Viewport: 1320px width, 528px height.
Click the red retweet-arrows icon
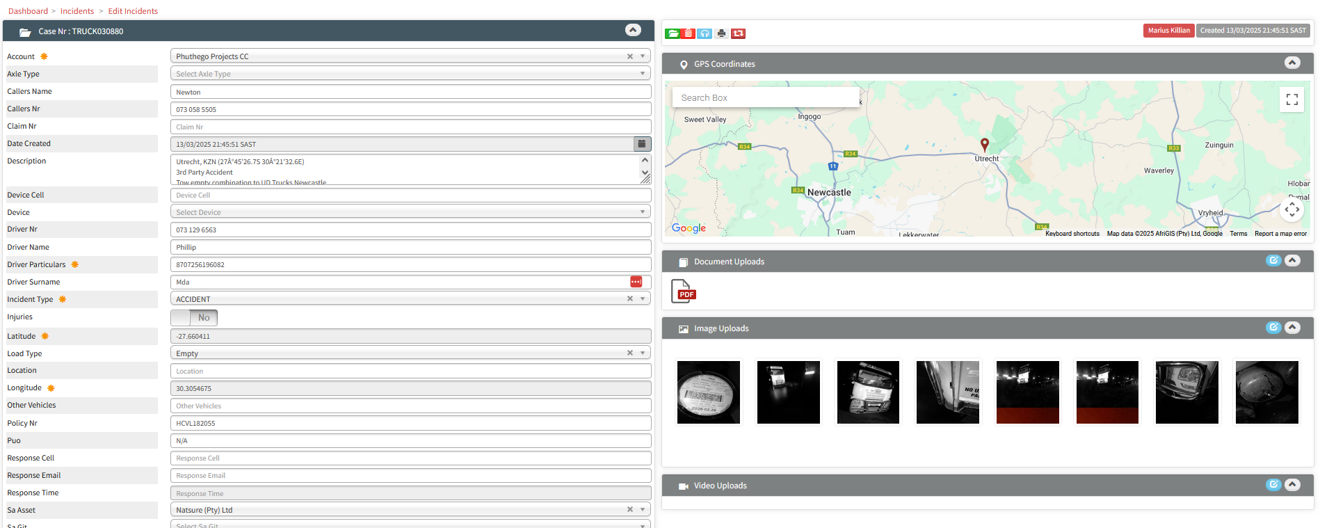[739, 33]
